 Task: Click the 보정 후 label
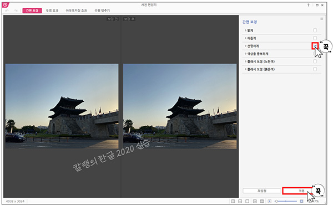[x=129, y=19]
